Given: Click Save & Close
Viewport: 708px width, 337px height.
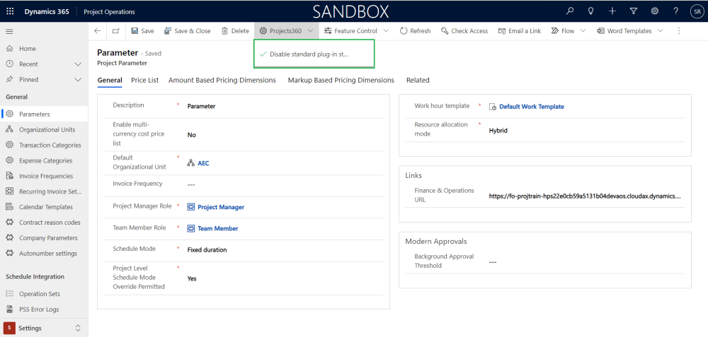Looking at the screenshot, I should 188,30.
